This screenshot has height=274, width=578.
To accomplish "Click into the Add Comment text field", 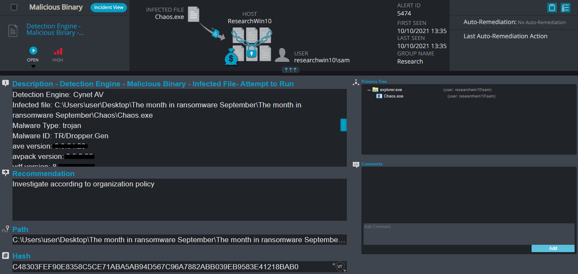I will point(468,234).
